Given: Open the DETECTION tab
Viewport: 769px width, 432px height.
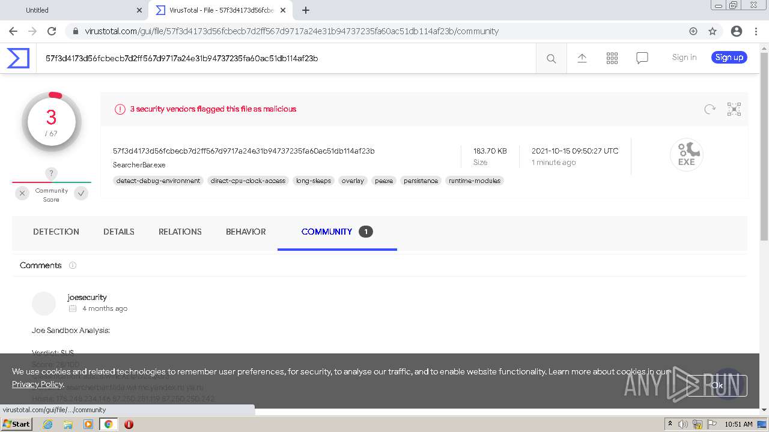Looking at the screenshot, I should tap(56, 232).
